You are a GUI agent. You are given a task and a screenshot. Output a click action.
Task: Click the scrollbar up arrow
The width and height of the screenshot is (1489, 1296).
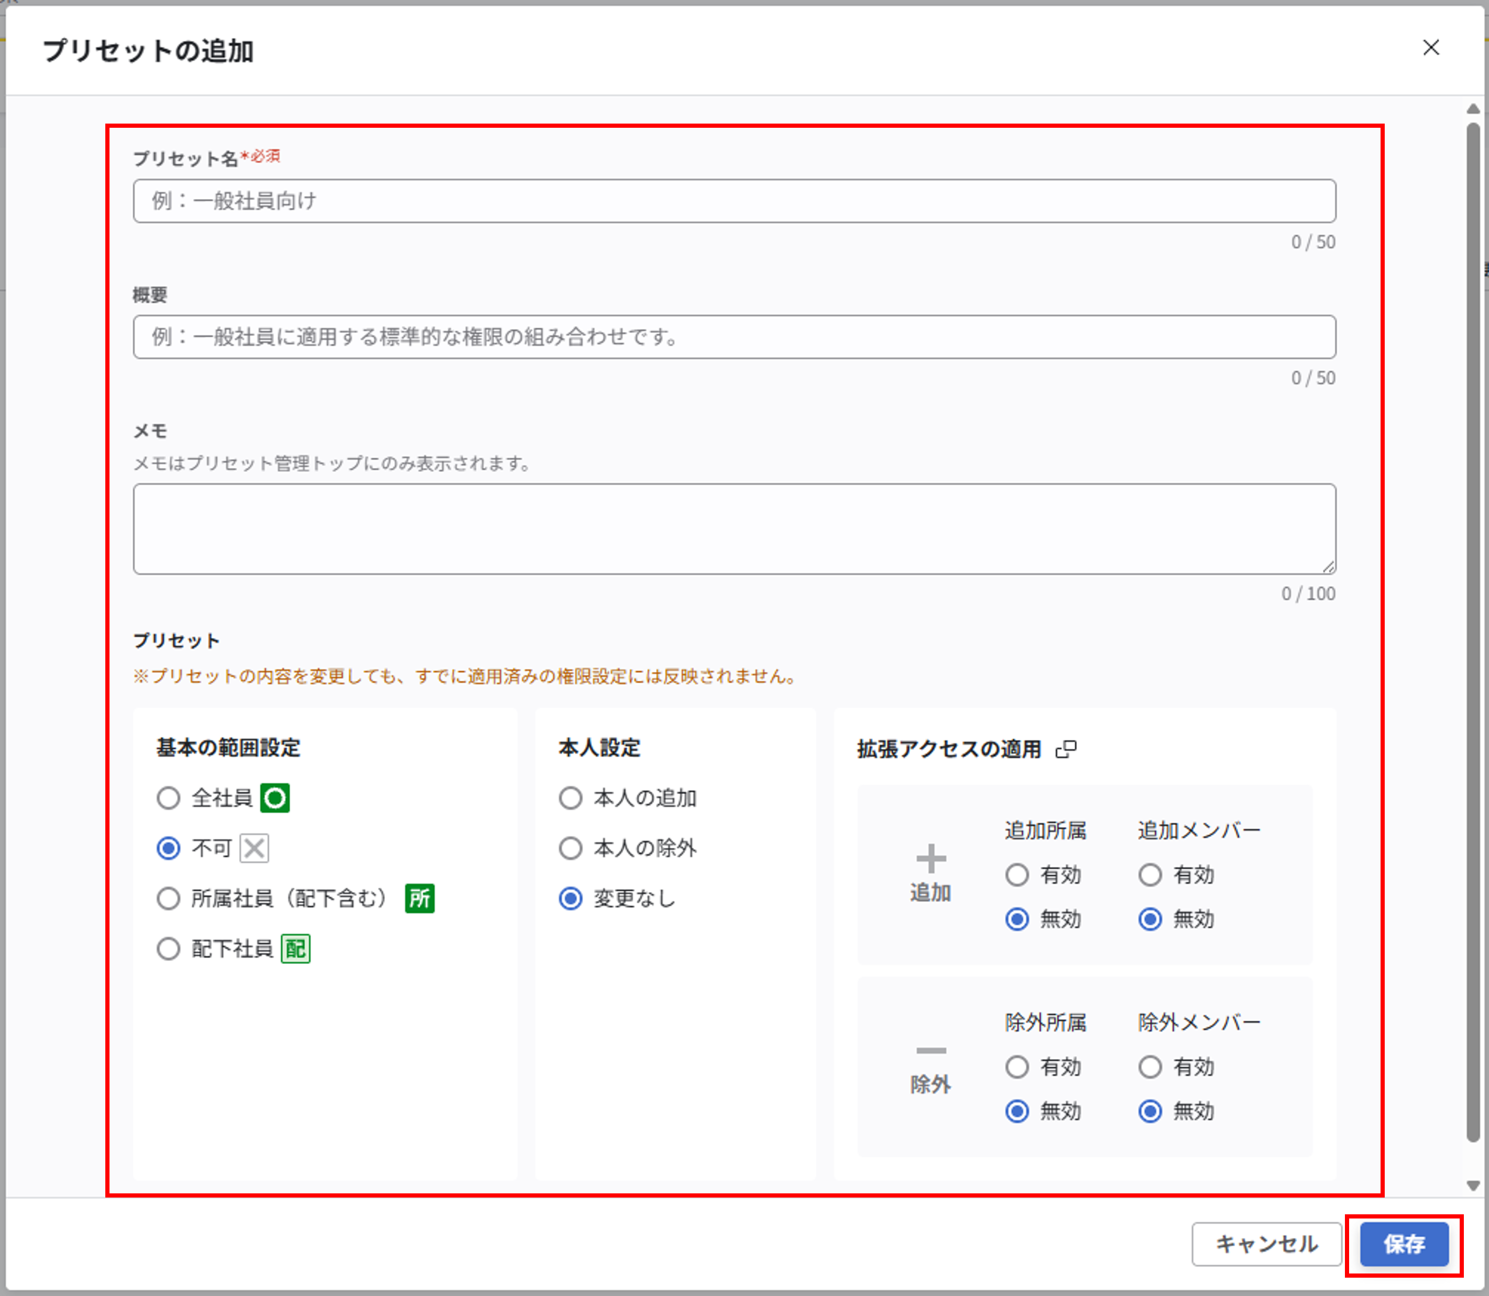1473,109
